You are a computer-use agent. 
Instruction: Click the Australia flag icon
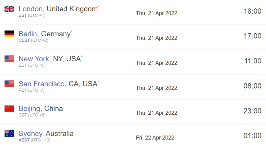tap(9, 134)
